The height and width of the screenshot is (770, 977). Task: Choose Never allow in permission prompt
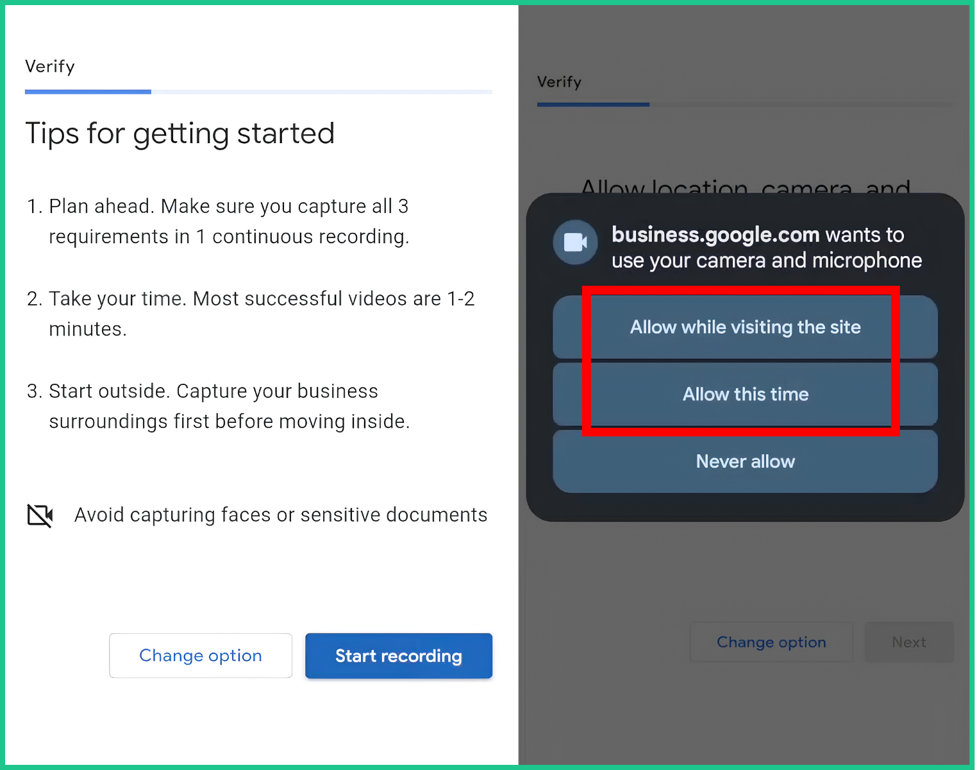pyautogui.click(x=745, y=461)
